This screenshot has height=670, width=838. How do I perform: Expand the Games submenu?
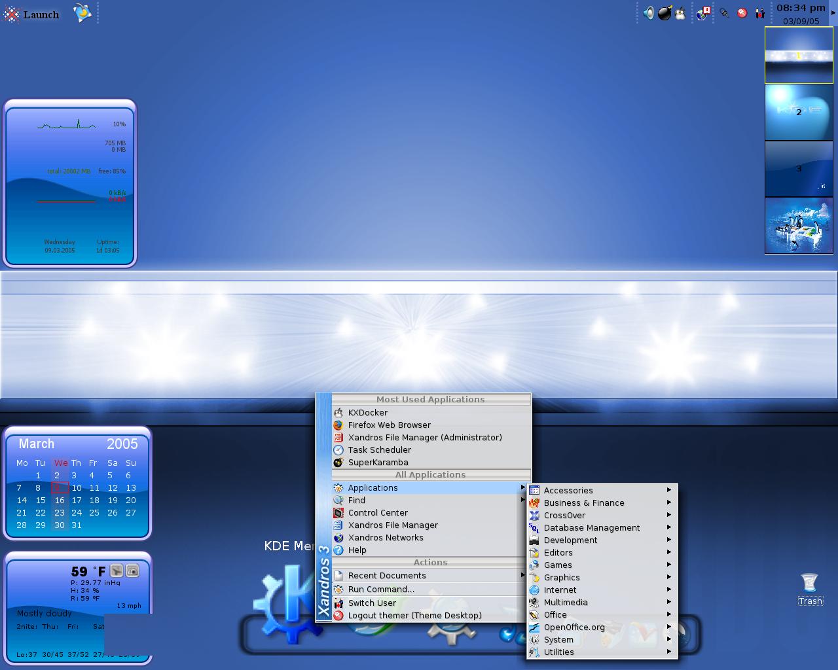tap(602, 565)
